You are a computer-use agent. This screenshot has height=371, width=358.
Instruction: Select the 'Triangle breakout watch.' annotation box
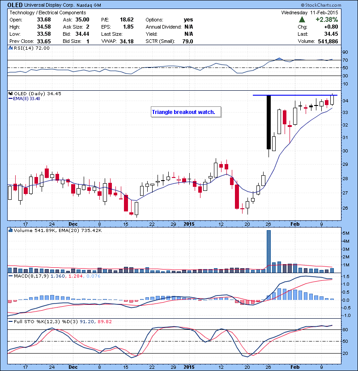pyautogui.click(x=186, y=112)
